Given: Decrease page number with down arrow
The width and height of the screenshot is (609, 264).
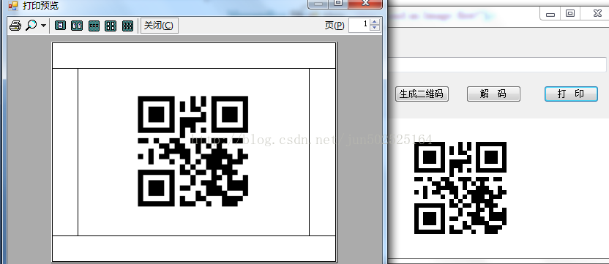Looking at the screenshot, I should click(375, 29).
